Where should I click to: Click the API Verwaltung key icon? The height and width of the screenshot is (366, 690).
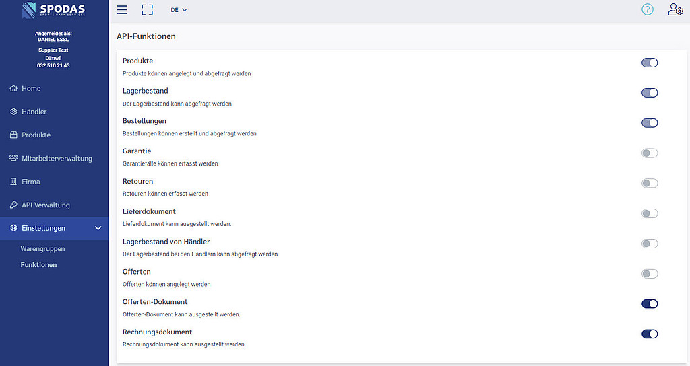(13, 205)
